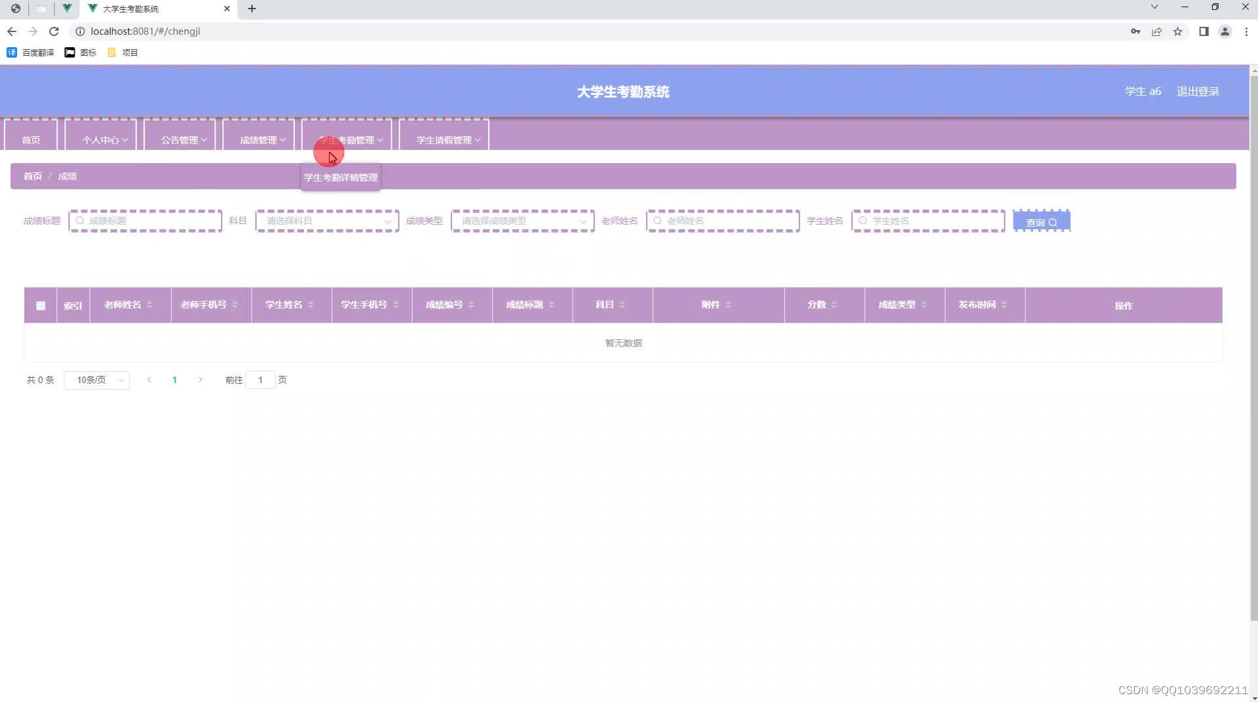Close the 大学生考勤系统 tab

[227, 9]
